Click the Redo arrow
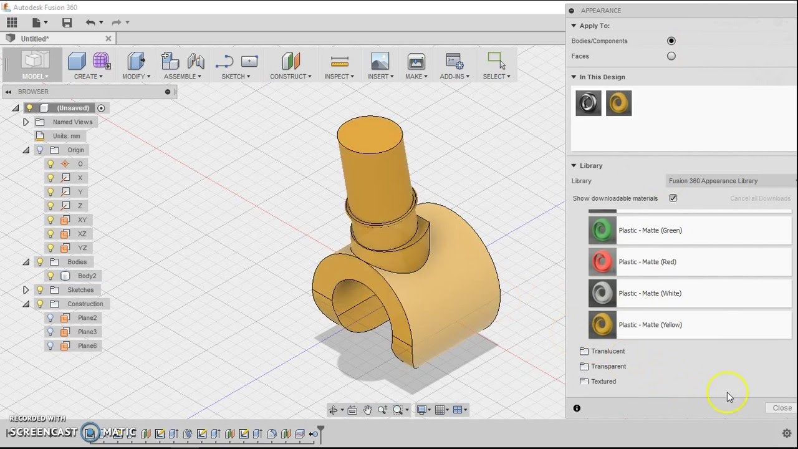The width and height of the screenshot is (798, 449). (116, 22)
